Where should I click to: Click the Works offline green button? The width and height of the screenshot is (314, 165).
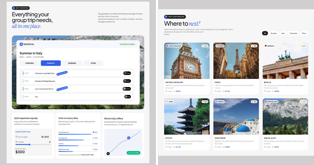pyautogui.click(x=133, y=153)
